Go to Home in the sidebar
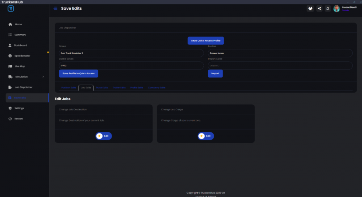This screenshot has width=362, height=197. [x=18, y=25]
